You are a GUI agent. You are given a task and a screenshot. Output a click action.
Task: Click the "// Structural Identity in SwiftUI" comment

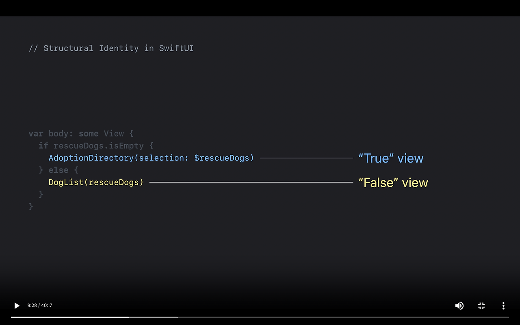pos(111,48)
